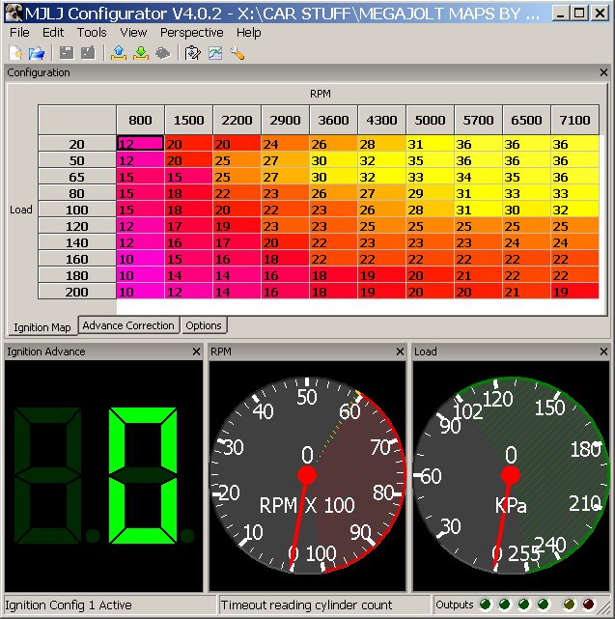Click the wrench options icon
The height and width of the screenshot is (619, 615).
pos(238,53)
